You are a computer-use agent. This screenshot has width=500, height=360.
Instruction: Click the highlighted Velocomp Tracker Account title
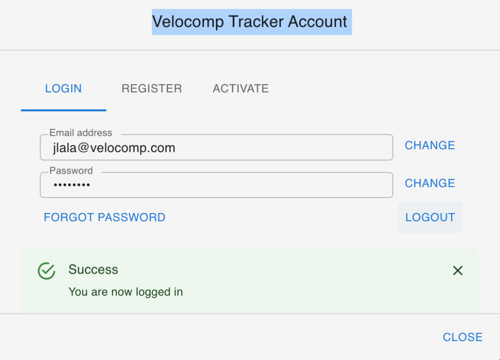(250, 22)
